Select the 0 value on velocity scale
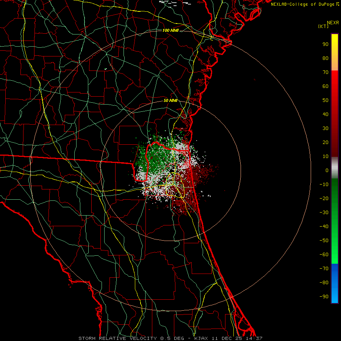Screen dimensions: 341x341 pos(327,170)
